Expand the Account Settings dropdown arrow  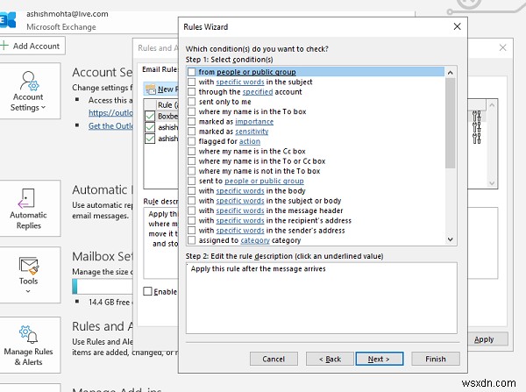pos(43,108)
